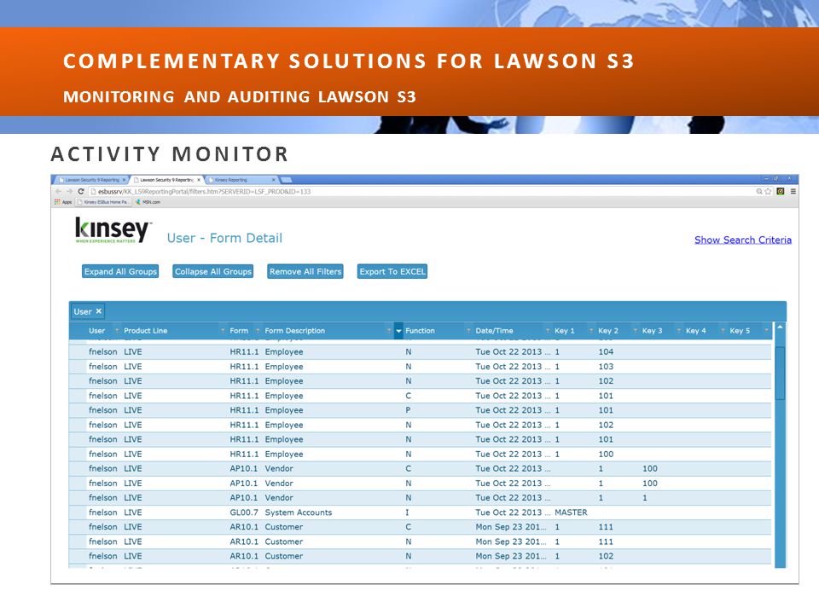819x614 pixels.
Task: Click the green extension icon in browser toolbar
Action: [x=781, y=192]
